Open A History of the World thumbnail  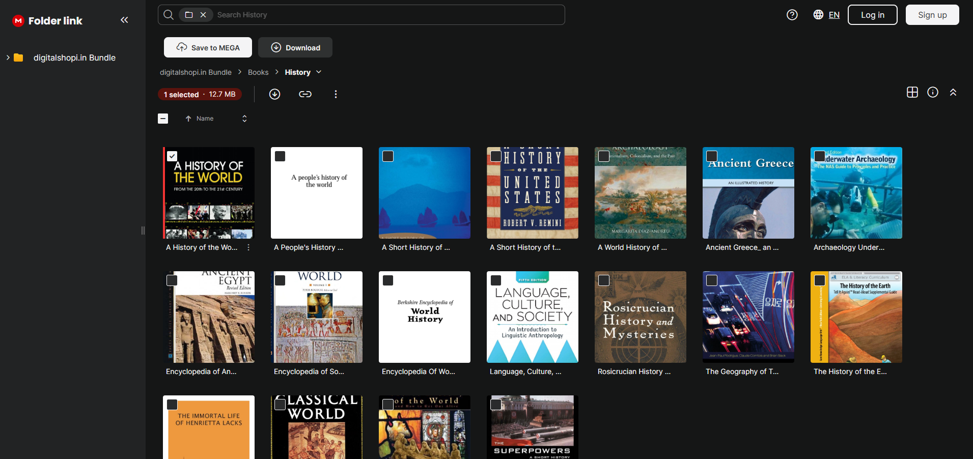click(209, 193)
